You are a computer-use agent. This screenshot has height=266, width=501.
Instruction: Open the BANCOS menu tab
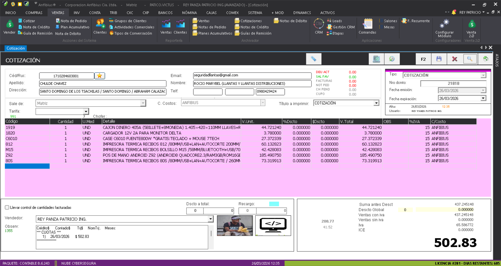(x=165, y=13)
